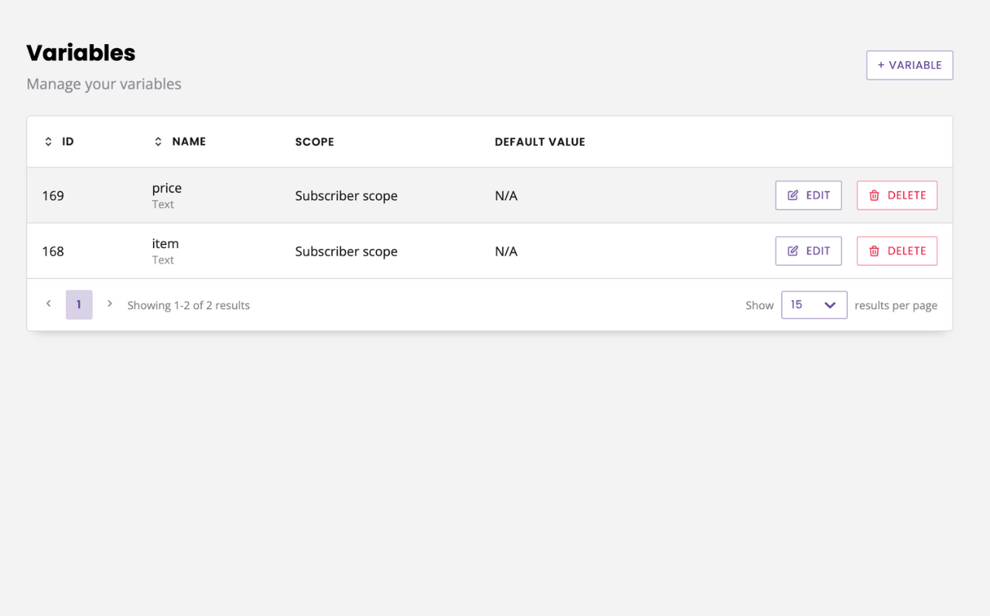Click trash icon in price row

tap(874, 196)
